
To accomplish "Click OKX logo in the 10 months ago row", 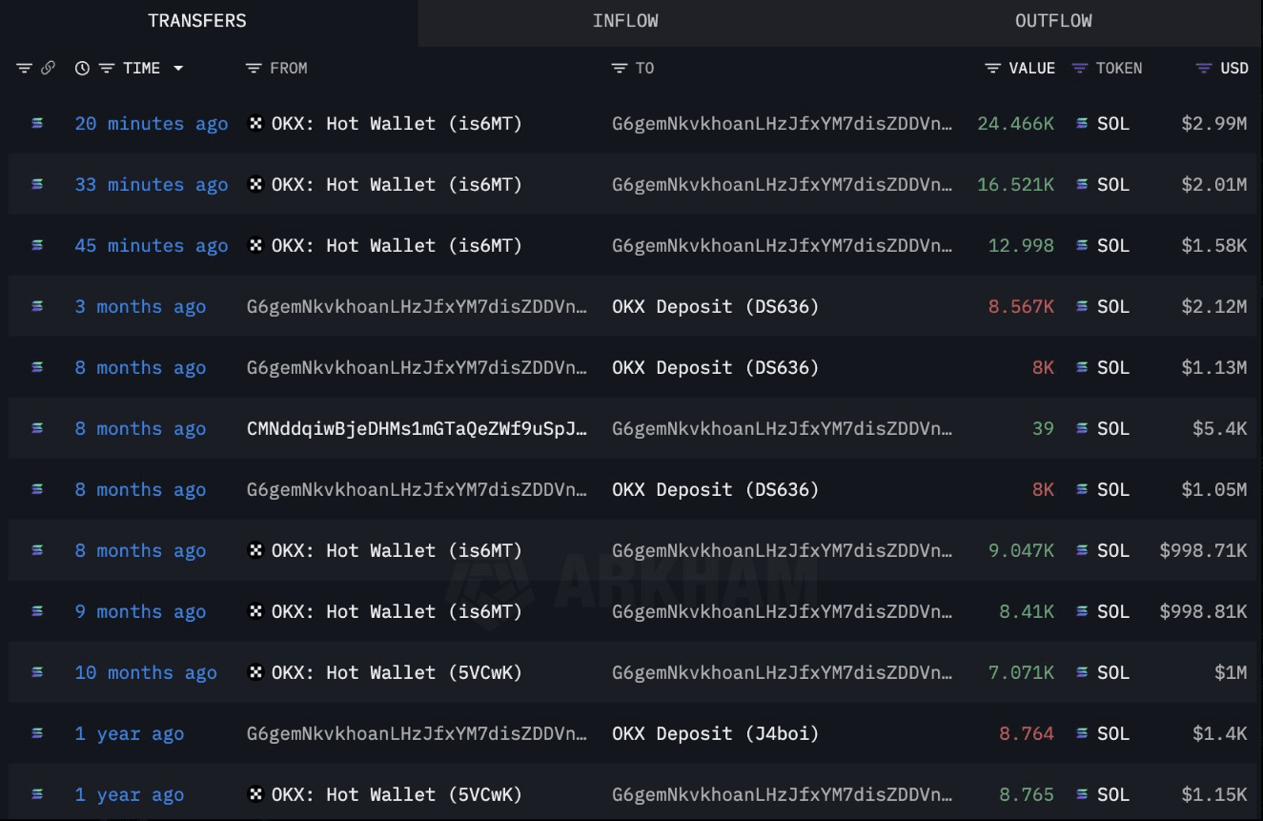I will (x=255, y=672).
